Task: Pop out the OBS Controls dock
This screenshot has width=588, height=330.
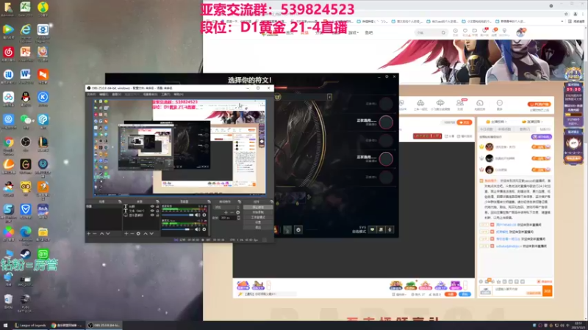Action: 271,202
